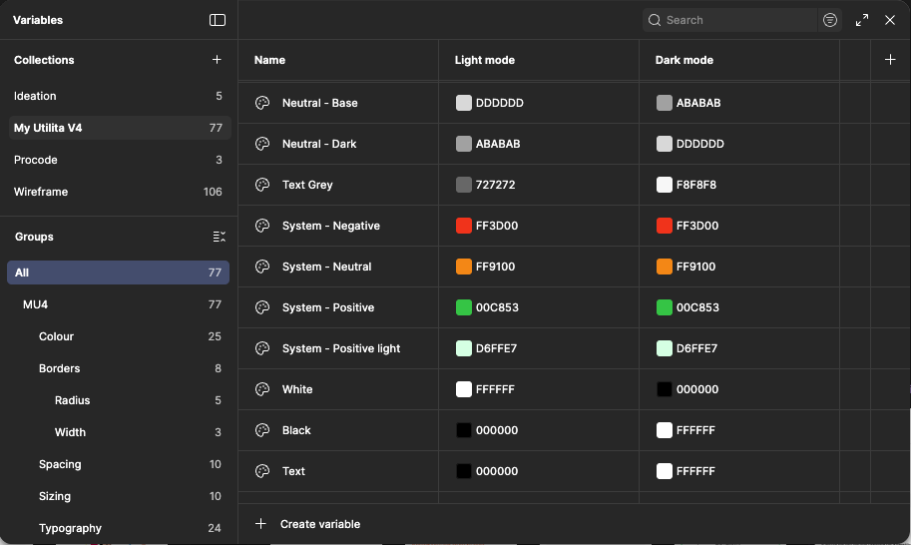Click the Dark mode column header

[683, 60]
